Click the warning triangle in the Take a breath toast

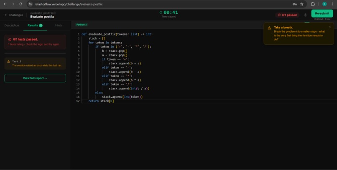coord(269,28)
